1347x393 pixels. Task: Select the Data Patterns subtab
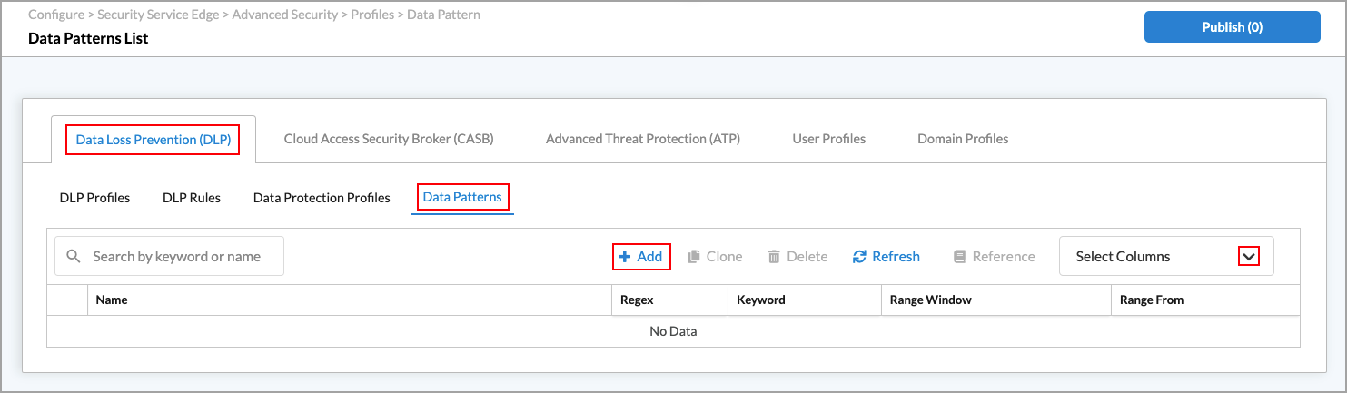pos(462,197)
